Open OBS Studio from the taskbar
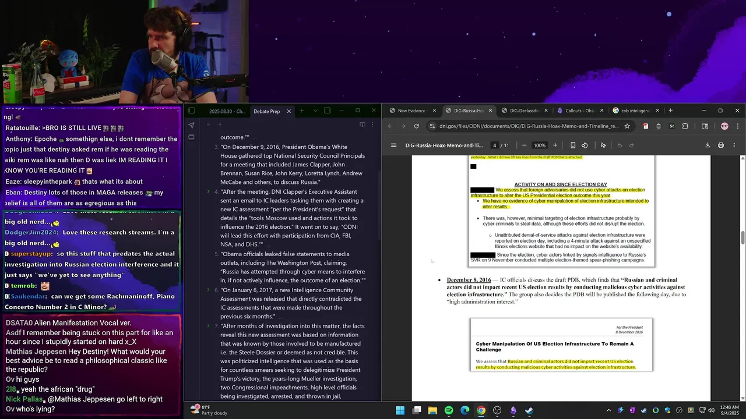This screenshot has width=746, height=419. tap(497, 410)
